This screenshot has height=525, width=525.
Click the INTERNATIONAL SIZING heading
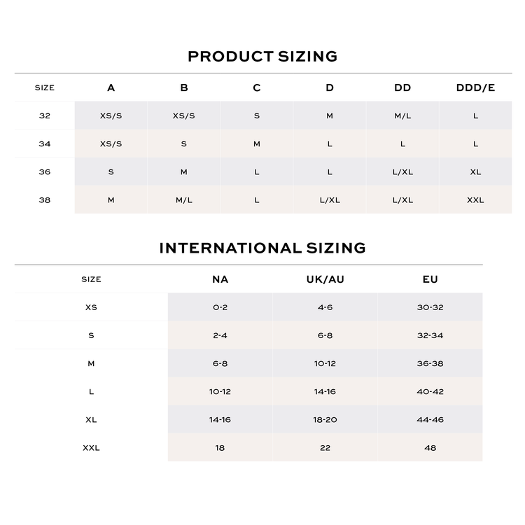click(x=262, y=248)
